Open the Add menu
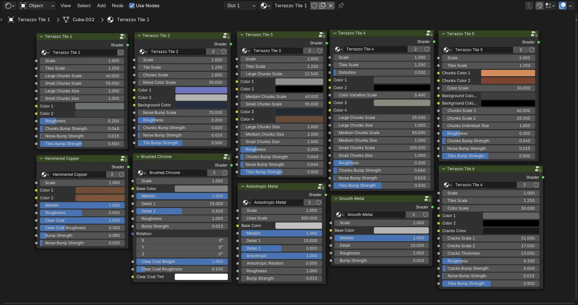Viewport: 578px width, 305px height. click(x=102, y=5)
